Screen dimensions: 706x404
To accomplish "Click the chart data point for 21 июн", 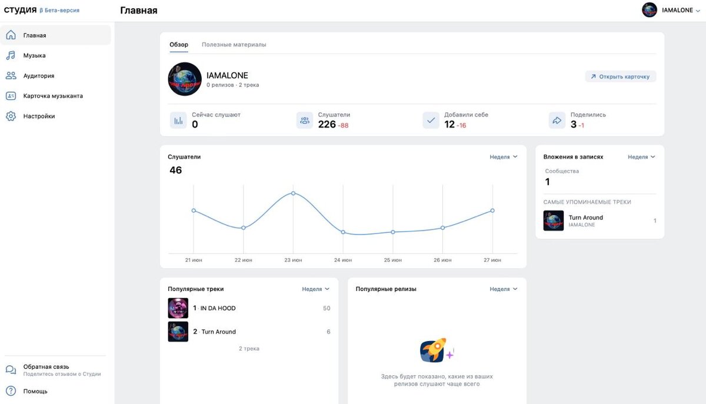I will coord(194,211).
